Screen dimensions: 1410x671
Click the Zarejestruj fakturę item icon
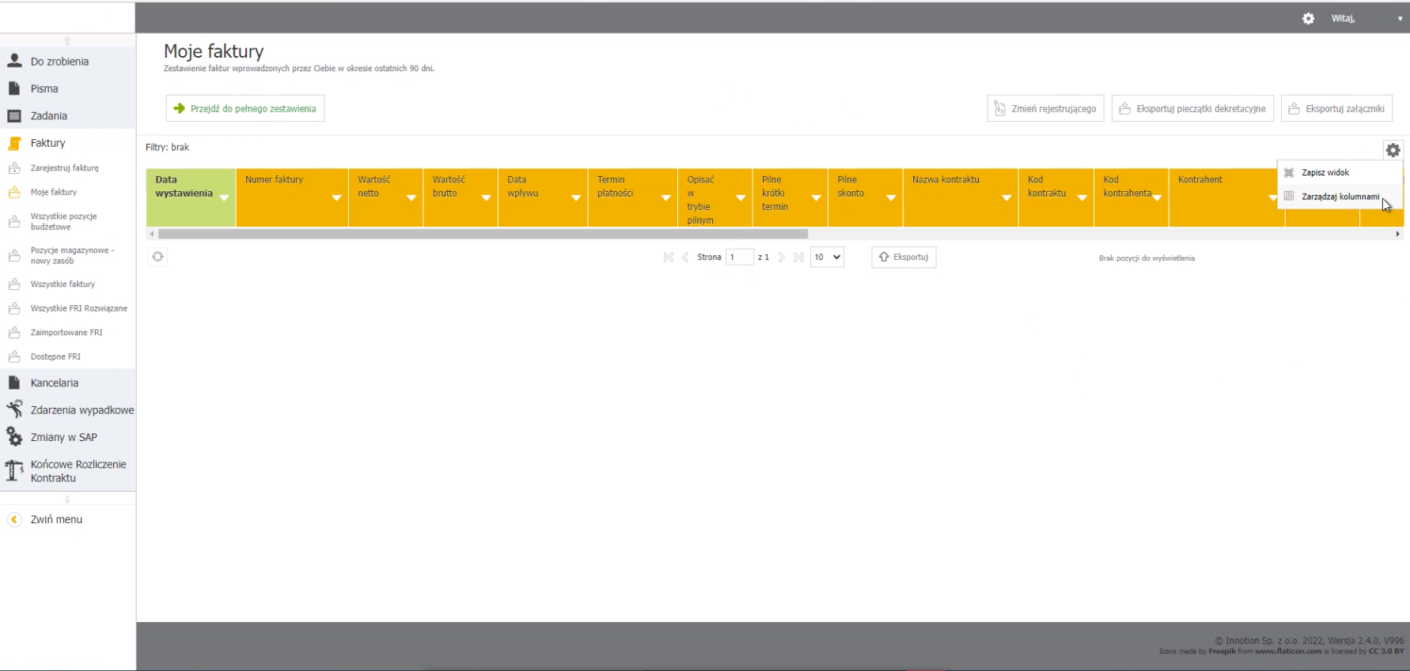click(x=14, y=168)
